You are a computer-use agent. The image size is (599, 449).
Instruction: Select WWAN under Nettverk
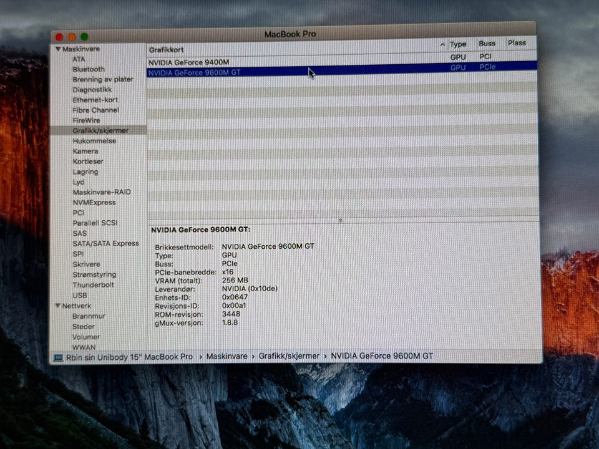pyautogui.click(x=84, y=347)
